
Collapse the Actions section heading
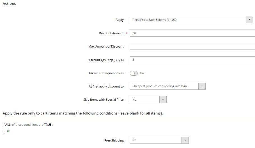tap(9, 4)
